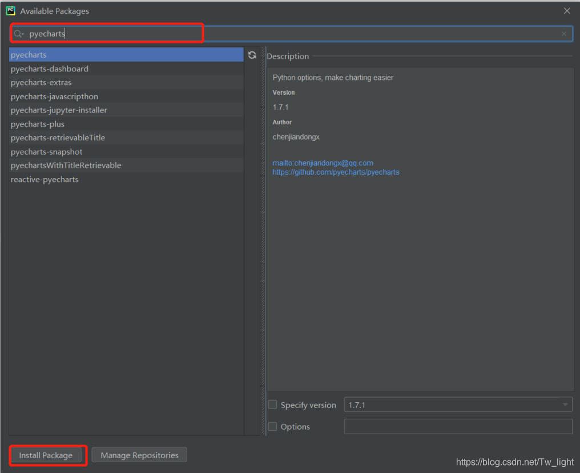Viewport: 580px width, 473px height.
Task: Select pyecharts-plus in the list
Action: point(126,124)
